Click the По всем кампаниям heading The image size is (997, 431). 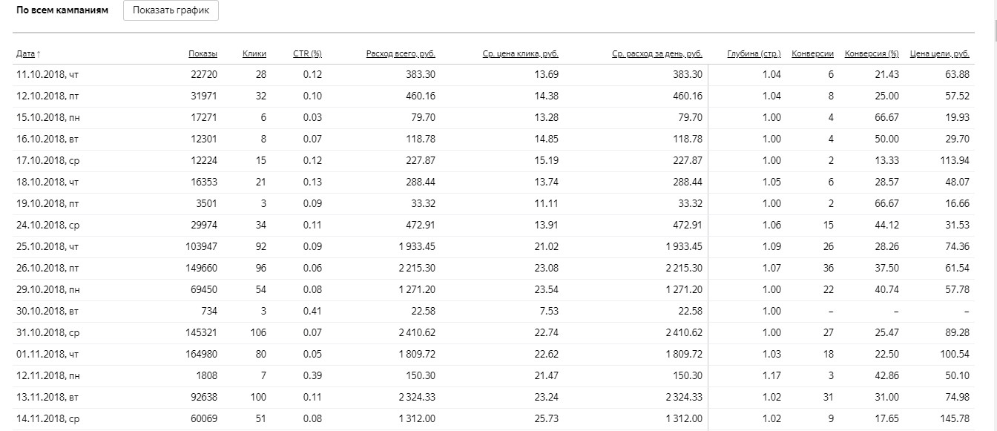(62, 10)
